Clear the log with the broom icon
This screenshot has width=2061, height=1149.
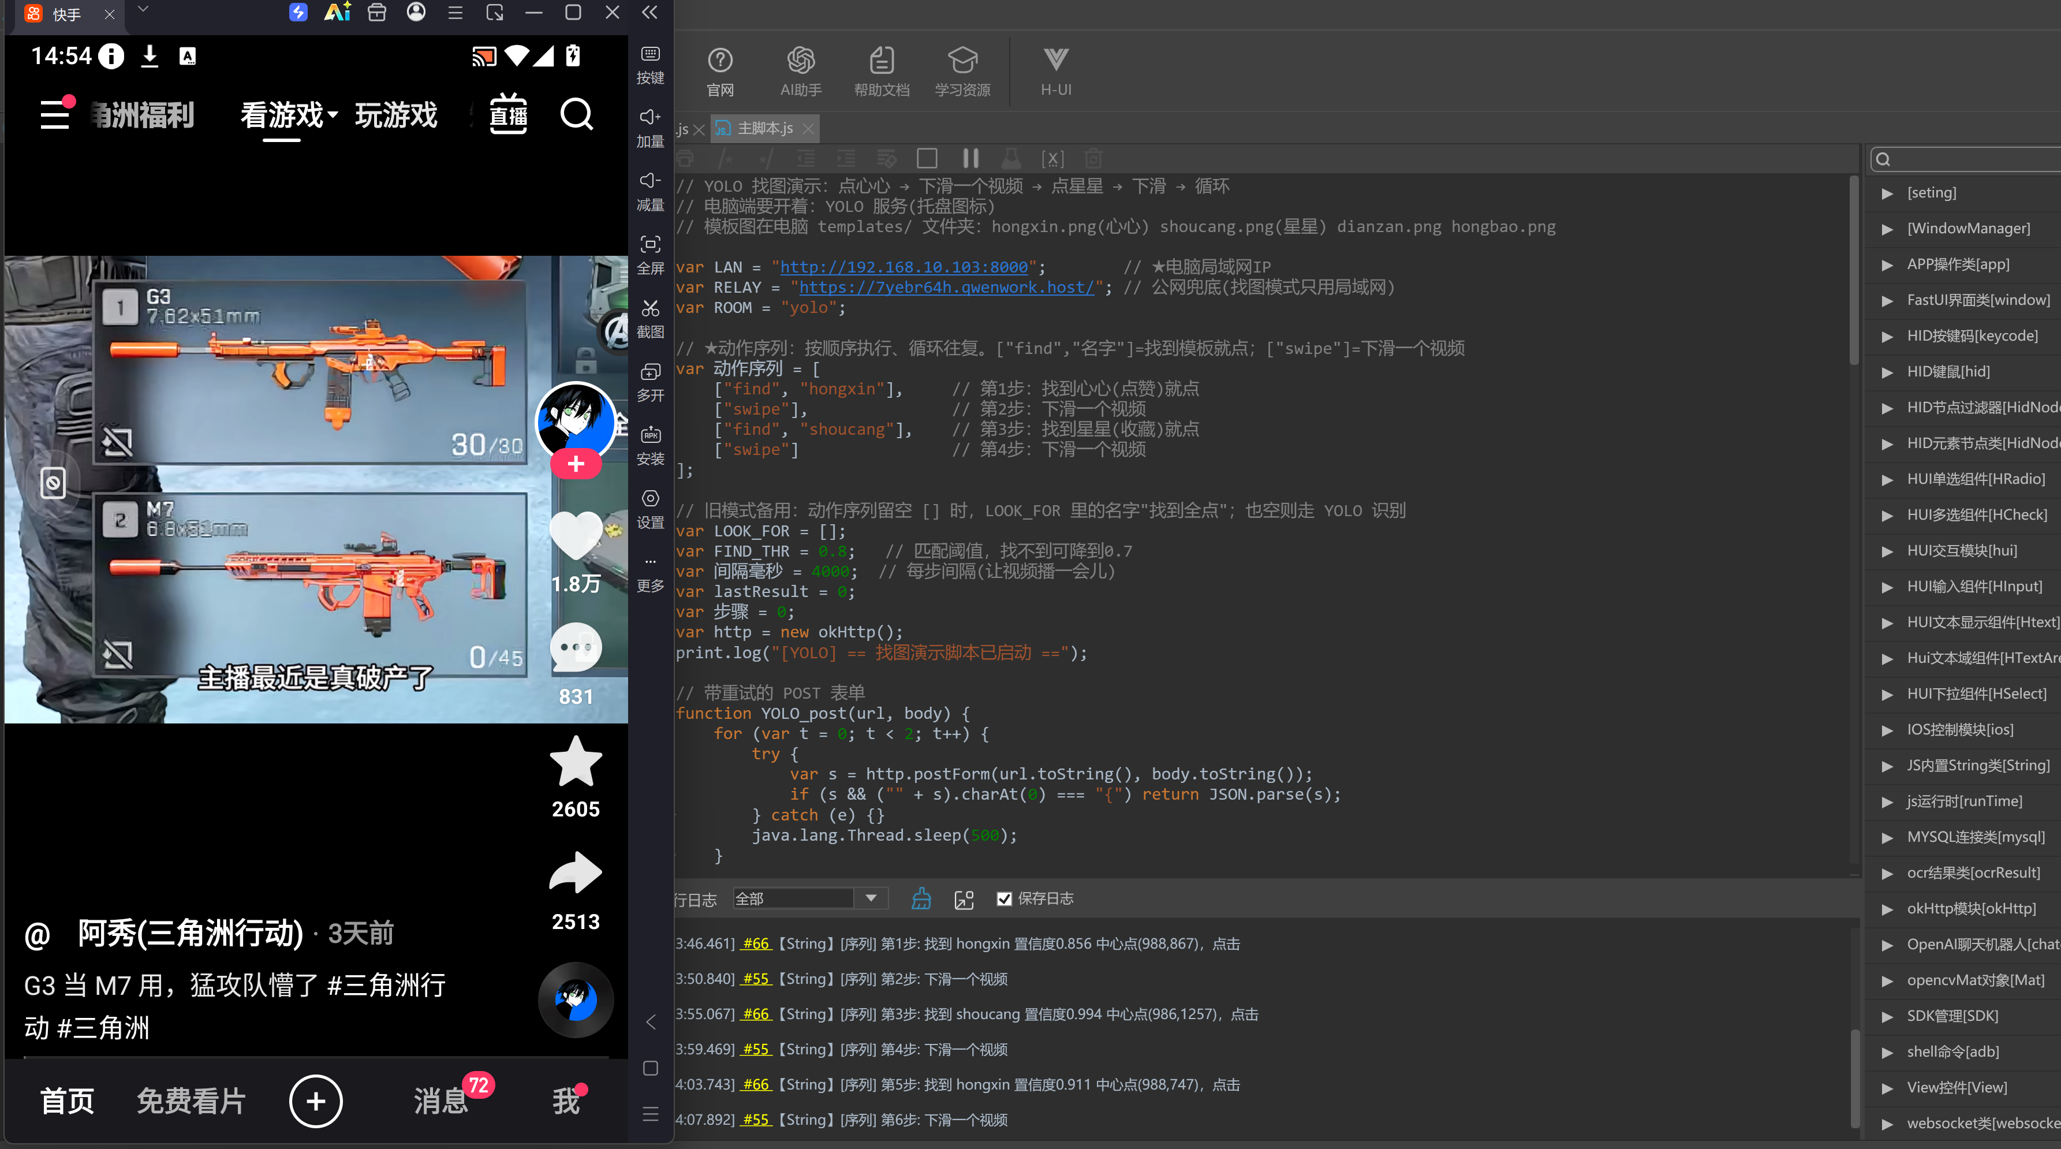coord(921,898)
